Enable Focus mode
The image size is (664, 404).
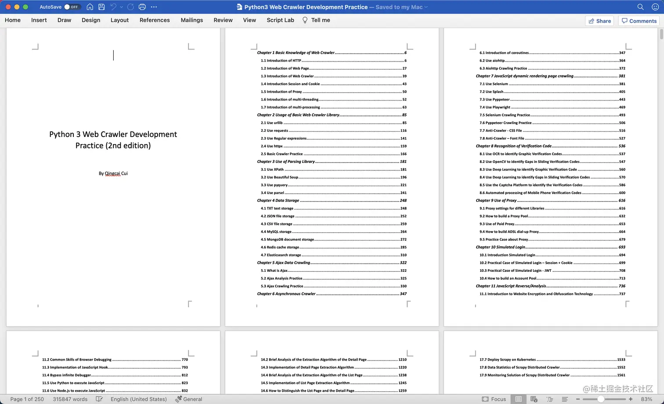coord(494,399)
